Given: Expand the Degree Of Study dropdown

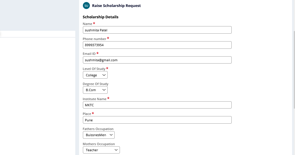Looking at the screenshot, I should click(x=95, y=90).
